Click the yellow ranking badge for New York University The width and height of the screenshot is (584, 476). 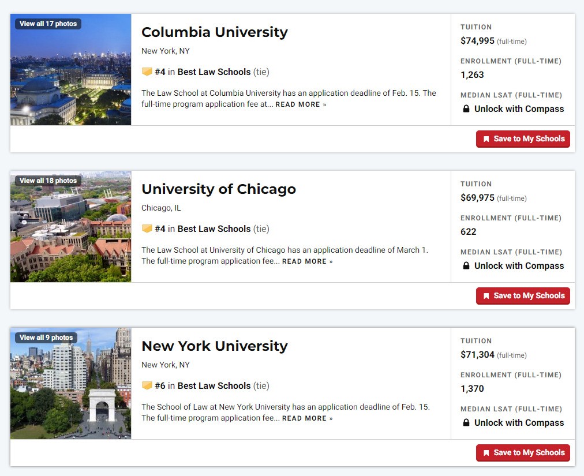147,385
